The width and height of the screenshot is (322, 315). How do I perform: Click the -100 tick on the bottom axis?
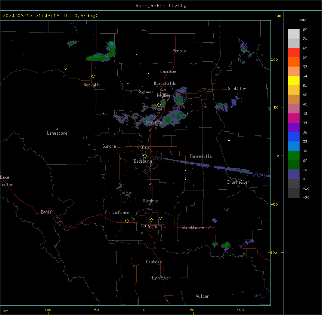click(x=47, y=310)
